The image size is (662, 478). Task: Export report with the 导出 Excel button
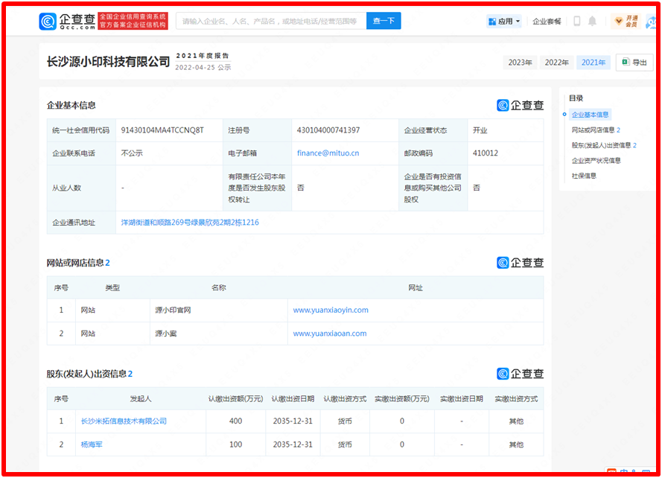click(x=633, y=63)
